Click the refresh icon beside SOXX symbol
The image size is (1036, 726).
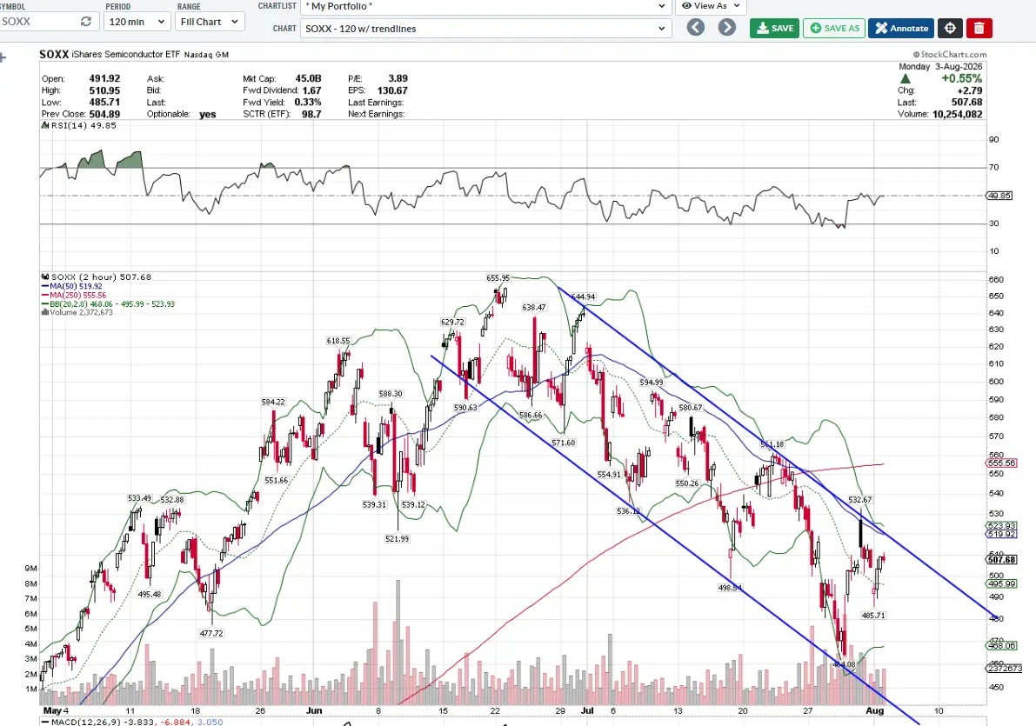click(86, 21)
